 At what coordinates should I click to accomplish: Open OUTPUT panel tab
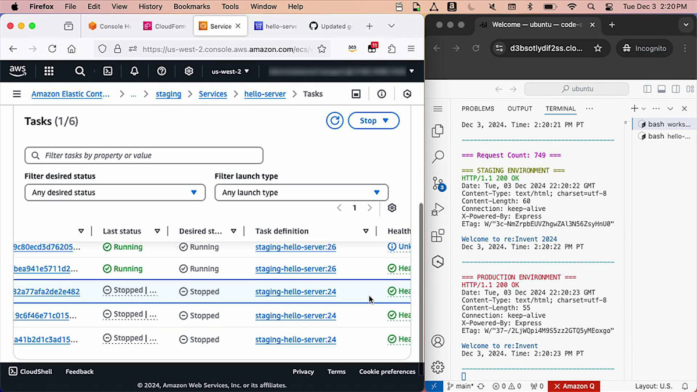(x=520, y=109)
